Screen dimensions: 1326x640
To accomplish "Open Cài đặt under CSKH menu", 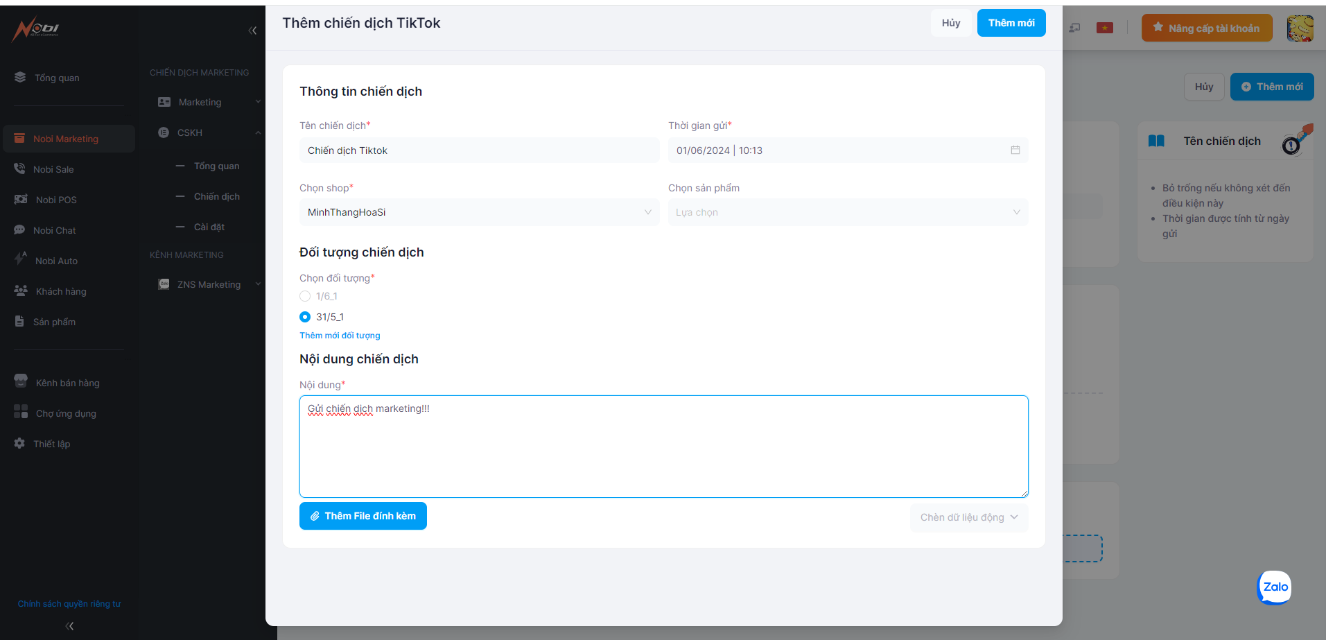I will [209, 227].
